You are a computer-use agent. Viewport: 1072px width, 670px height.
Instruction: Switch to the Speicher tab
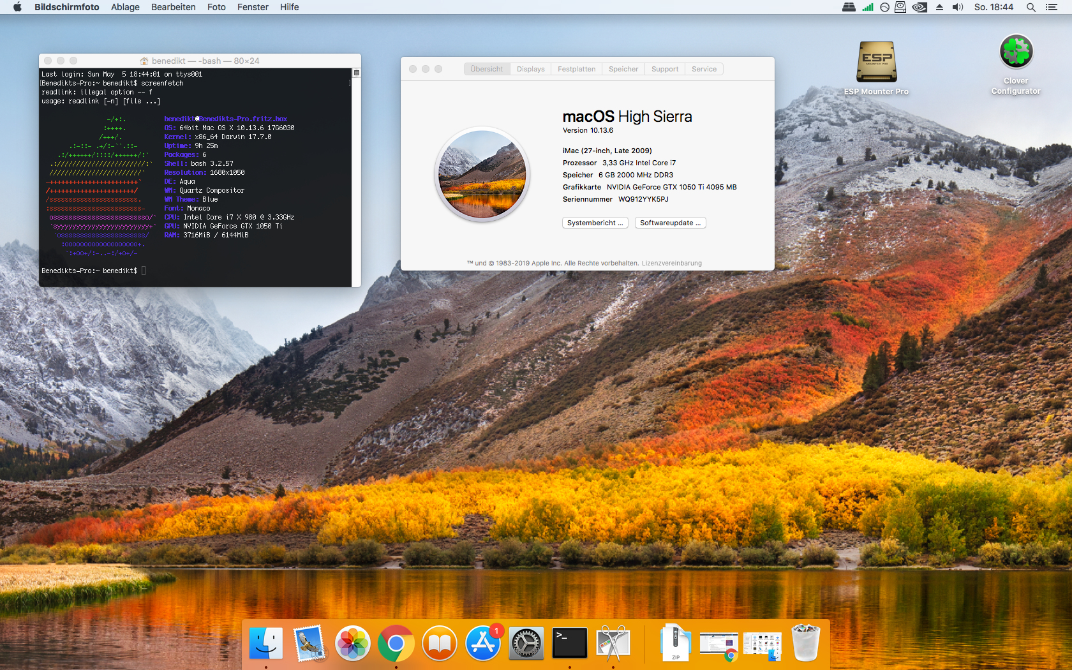point(623,69)
